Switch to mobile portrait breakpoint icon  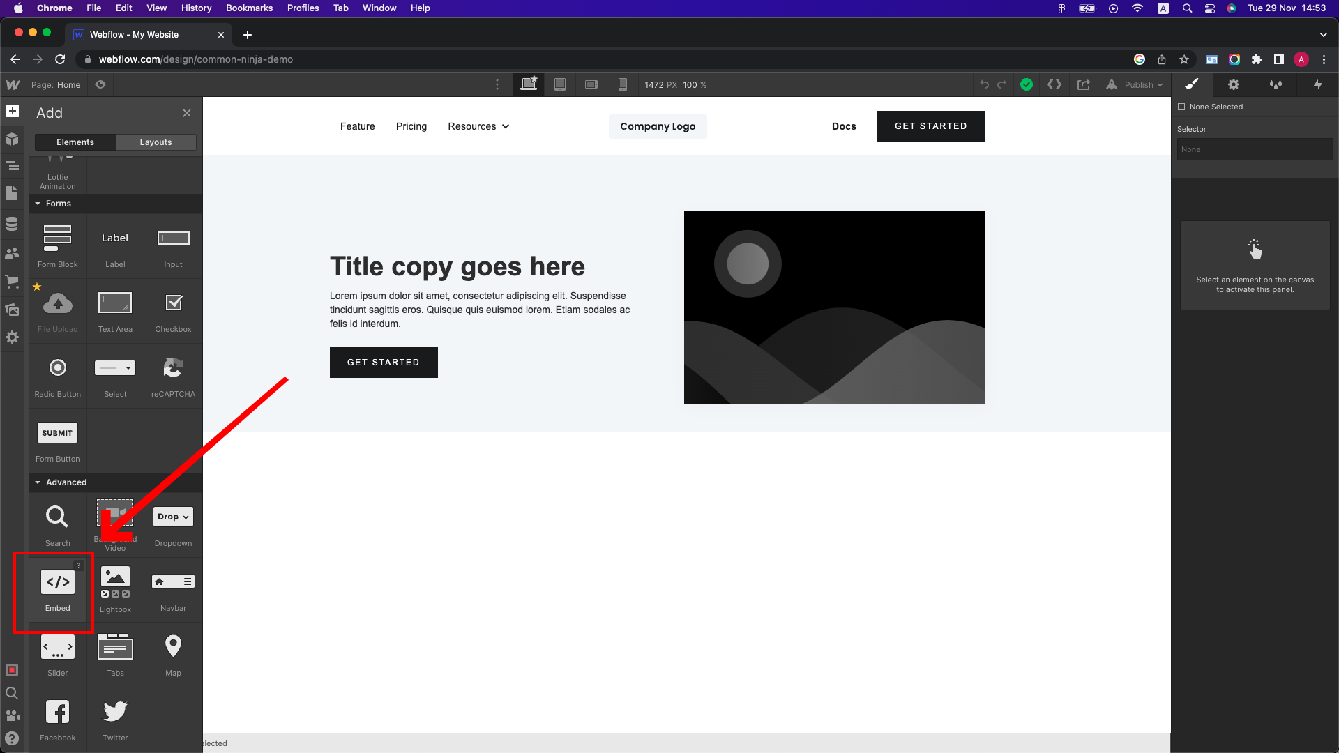pos(623,84)
